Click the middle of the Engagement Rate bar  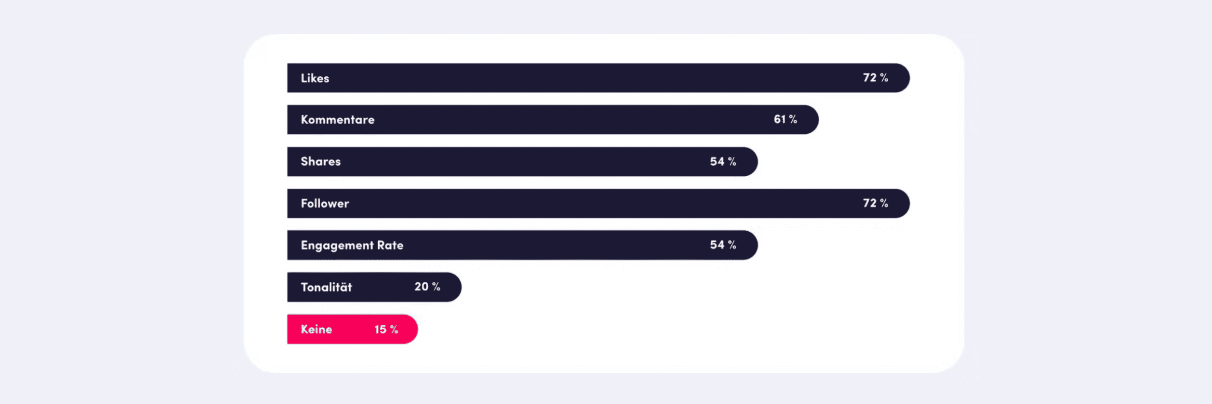(x=523, y=245)
